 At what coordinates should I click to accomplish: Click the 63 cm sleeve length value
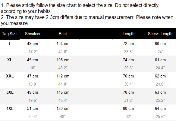160,92
